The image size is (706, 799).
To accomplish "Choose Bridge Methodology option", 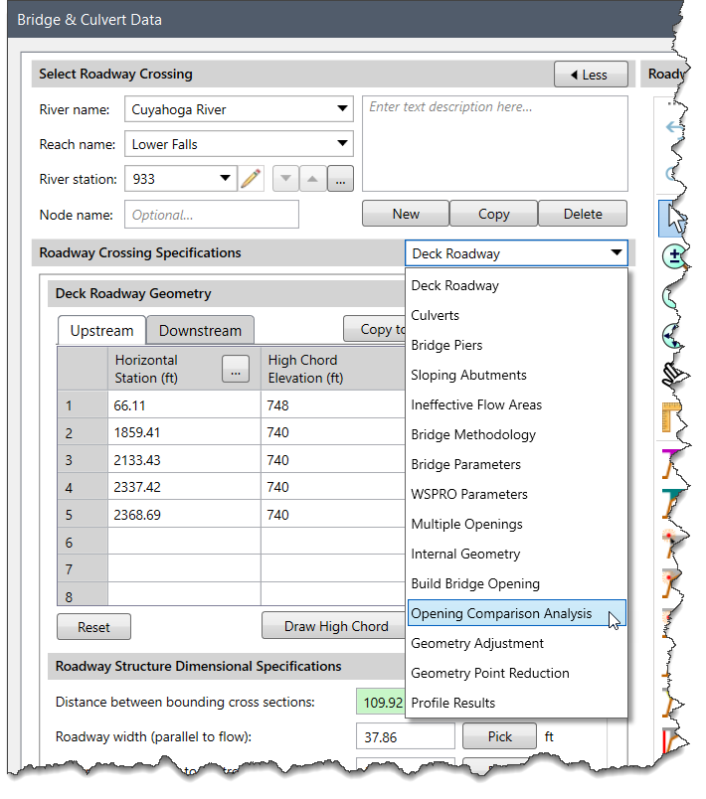I will tap(516, 434).
